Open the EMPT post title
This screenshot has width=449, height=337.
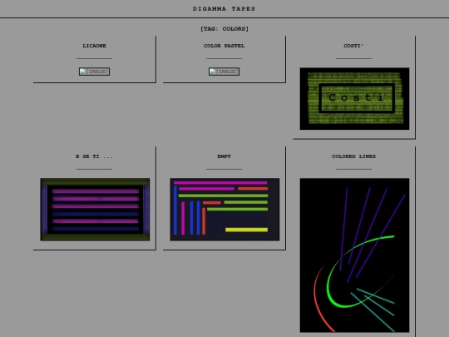click(224, 156)
